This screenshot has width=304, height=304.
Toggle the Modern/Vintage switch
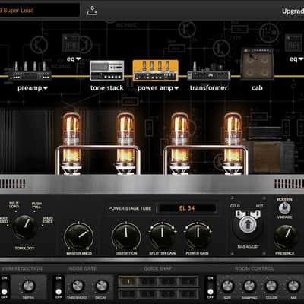[x=284, y=208]
